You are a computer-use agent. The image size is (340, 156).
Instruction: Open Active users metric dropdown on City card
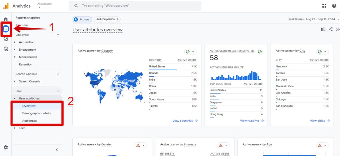(285, 51)
